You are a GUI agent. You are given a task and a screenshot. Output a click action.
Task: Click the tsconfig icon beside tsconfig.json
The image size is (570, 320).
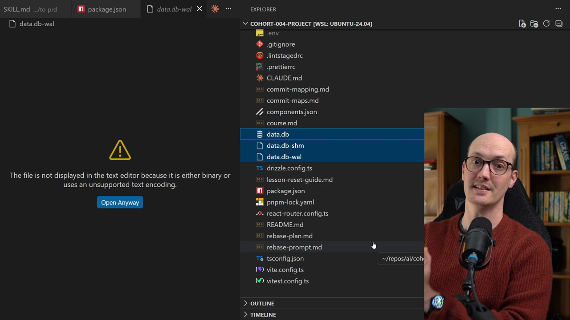point(260,258)
